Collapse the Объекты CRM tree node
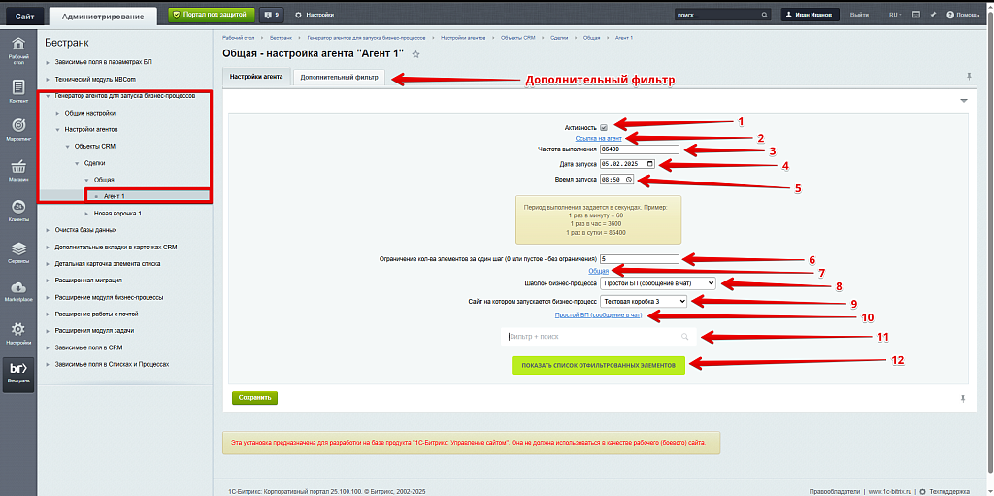The width and height of the screenshot is (994, 496). pyautogui.click(x=66, y=146)
